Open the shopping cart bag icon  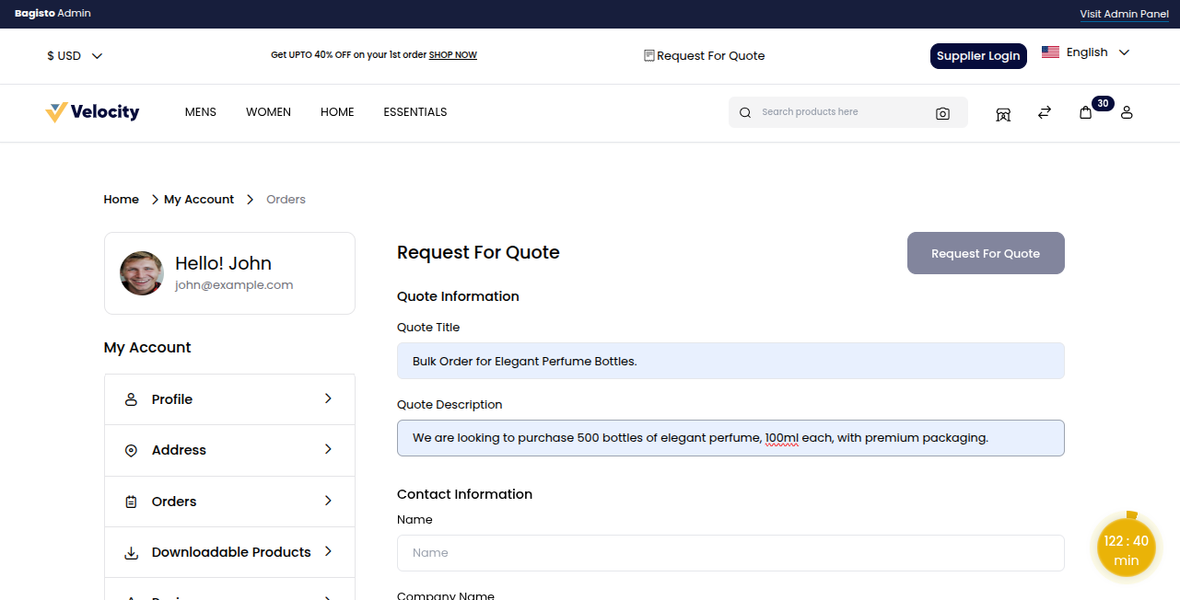tap(1086, 112)
